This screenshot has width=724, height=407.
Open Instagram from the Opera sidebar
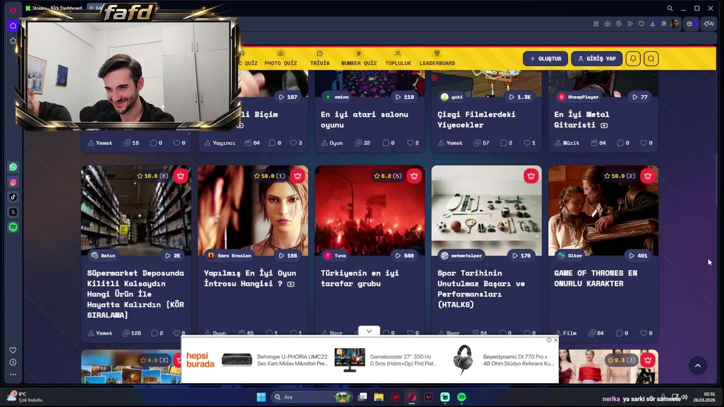pyautogui.click(x=13, y=182)
